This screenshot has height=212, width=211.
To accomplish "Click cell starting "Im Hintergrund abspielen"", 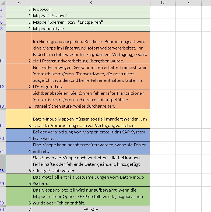I will 91,48.
